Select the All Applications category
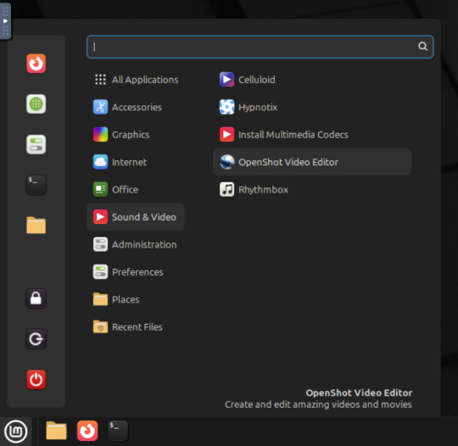This screenshot has width=458, height=446. [x=135, y=80]
